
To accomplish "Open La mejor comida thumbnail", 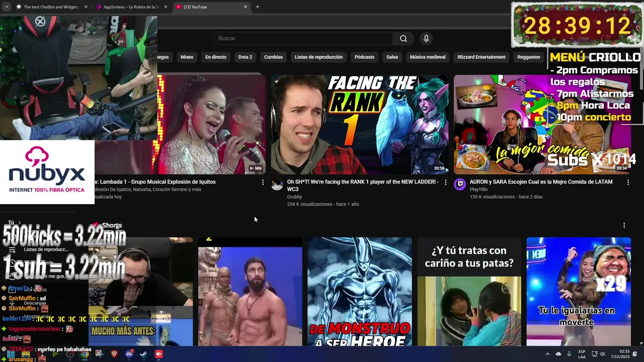I will 542,124.
